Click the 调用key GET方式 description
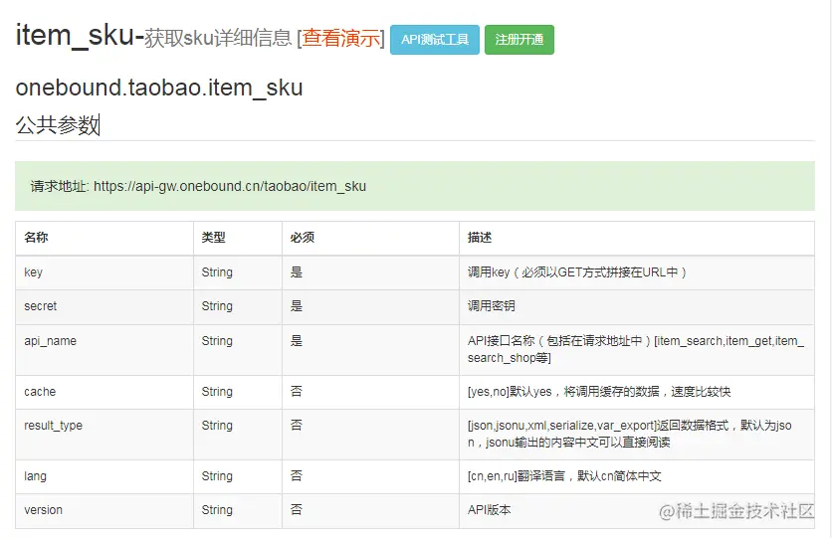 coord(577,272)
